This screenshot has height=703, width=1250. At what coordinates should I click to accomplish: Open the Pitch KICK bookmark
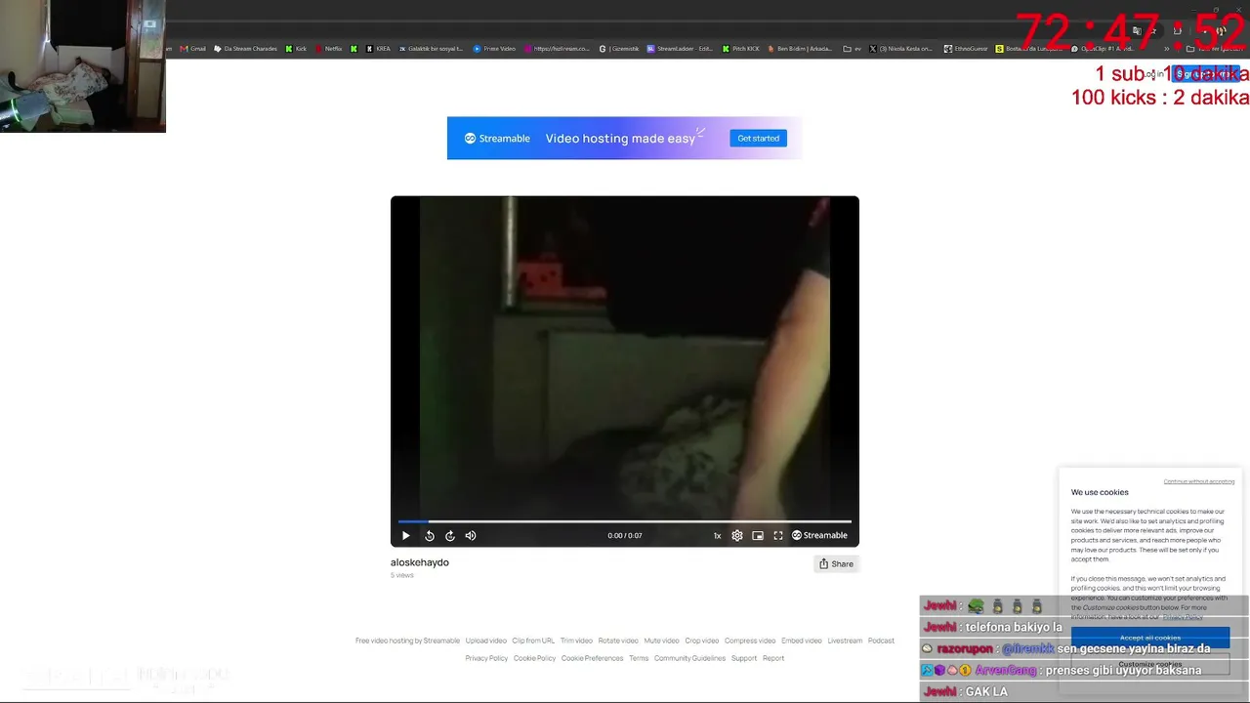click(x=740, y=49)
